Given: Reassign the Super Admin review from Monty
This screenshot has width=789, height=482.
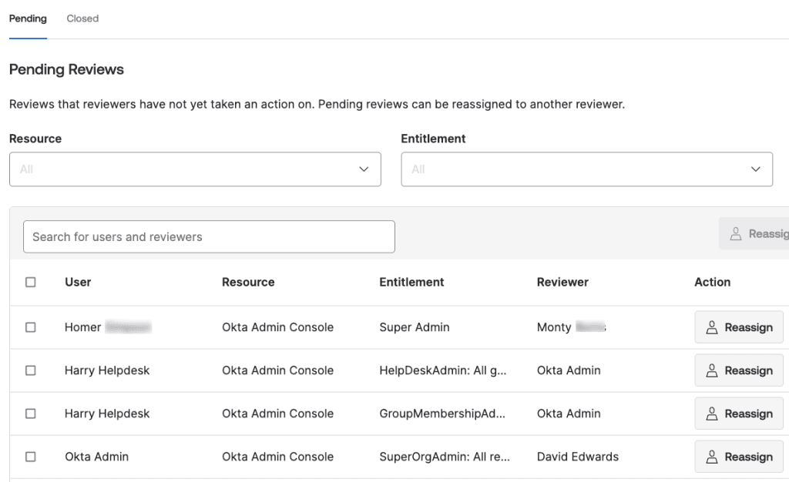Looking at the screenshot, I should pos(739,327).
